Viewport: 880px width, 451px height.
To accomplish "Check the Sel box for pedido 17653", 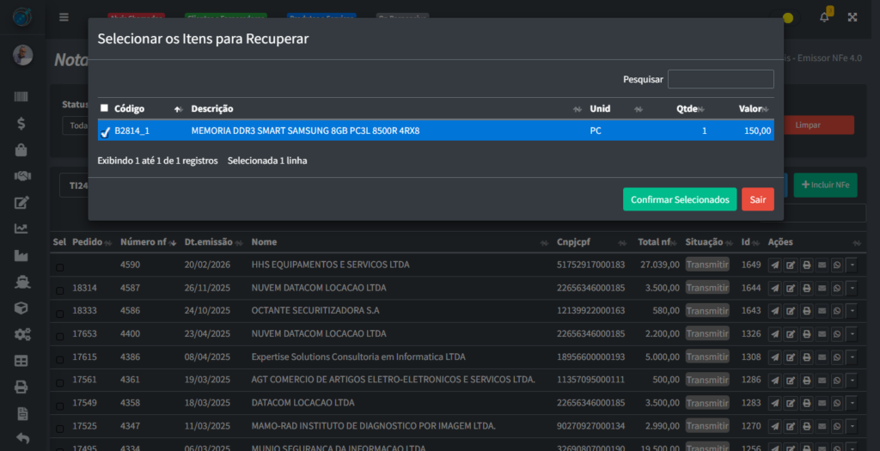I will 59,334.
